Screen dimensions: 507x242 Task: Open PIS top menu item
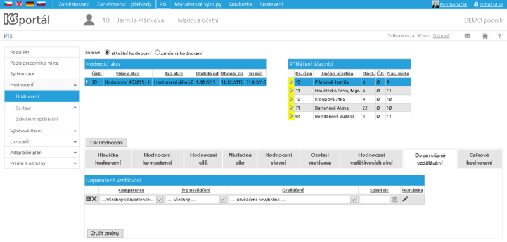click(x=163, y=4)
